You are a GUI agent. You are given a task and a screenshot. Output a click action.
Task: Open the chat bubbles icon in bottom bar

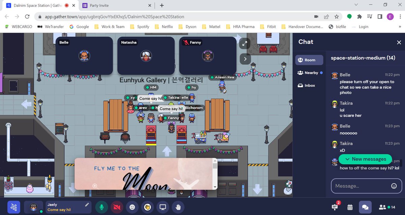[366, 207]
